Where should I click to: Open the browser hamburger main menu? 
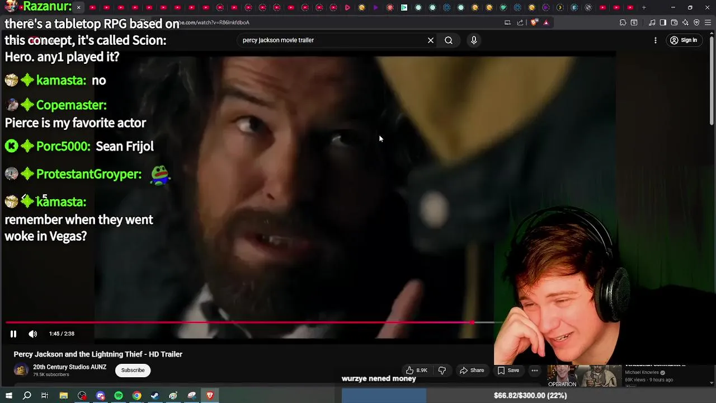[708, 22]
